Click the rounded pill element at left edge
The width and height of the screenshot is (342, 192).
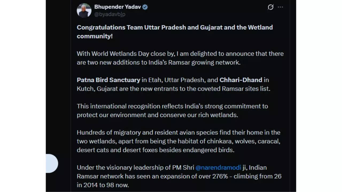pyautogui.click(x=52, y=163)
